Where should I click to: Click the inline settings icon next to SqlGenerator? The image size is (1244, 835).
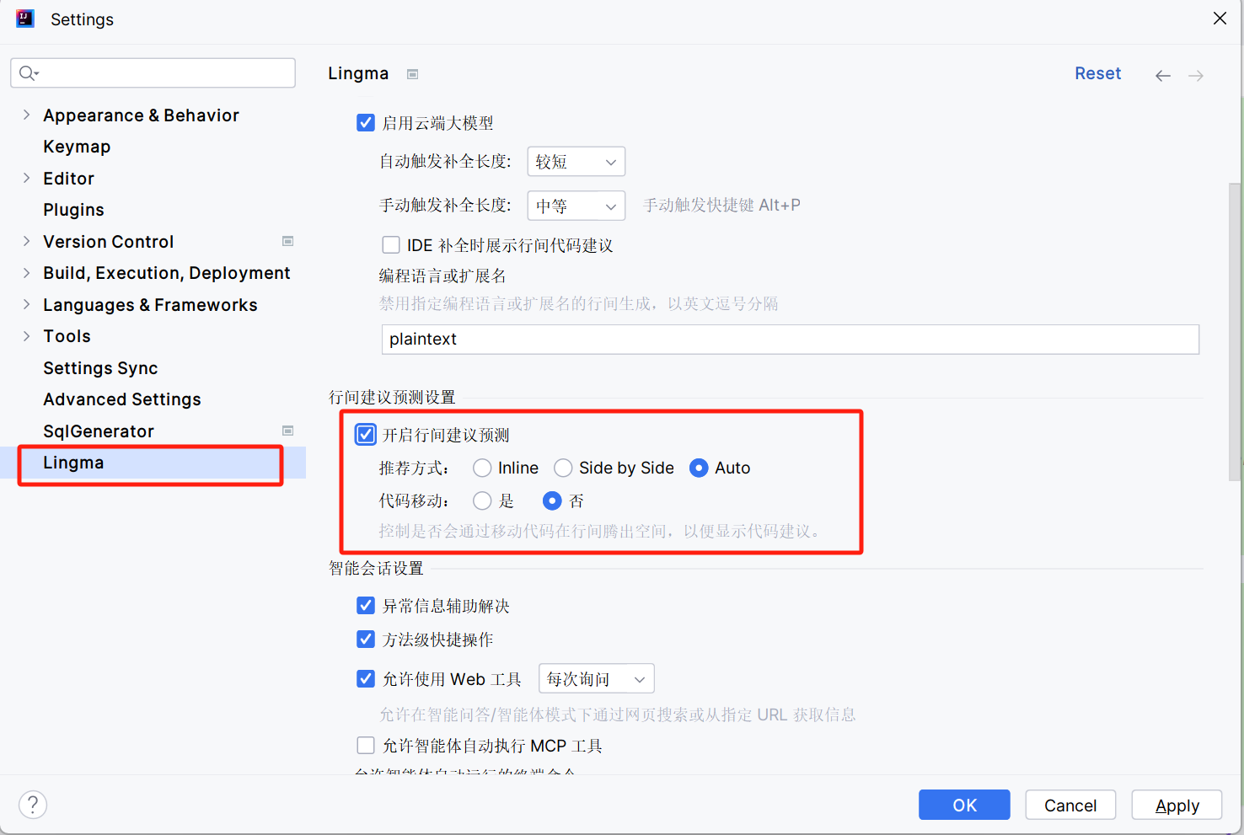coord(287,430)
